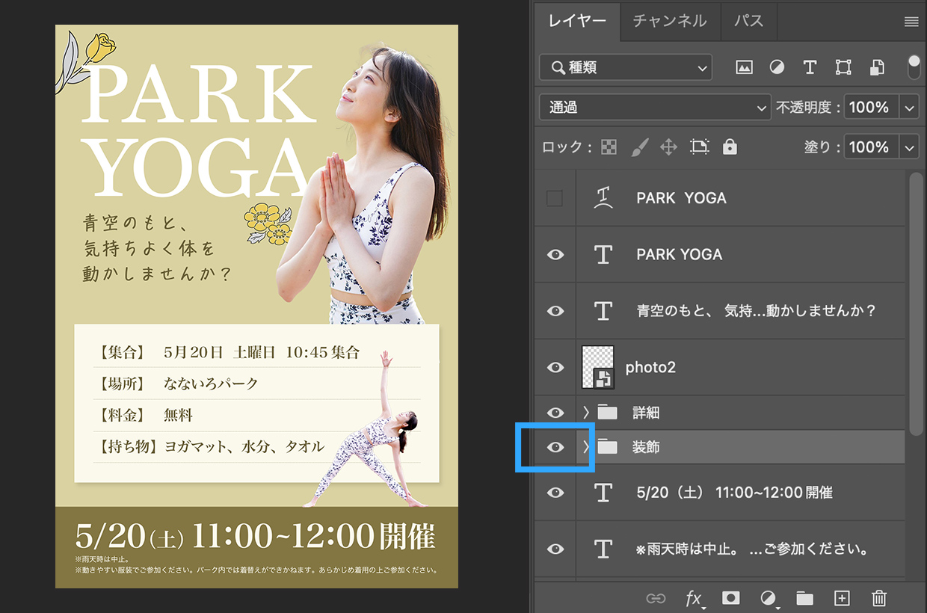
Task: Select the ※雨天時は中止 layer name
Action: (752, 549)
